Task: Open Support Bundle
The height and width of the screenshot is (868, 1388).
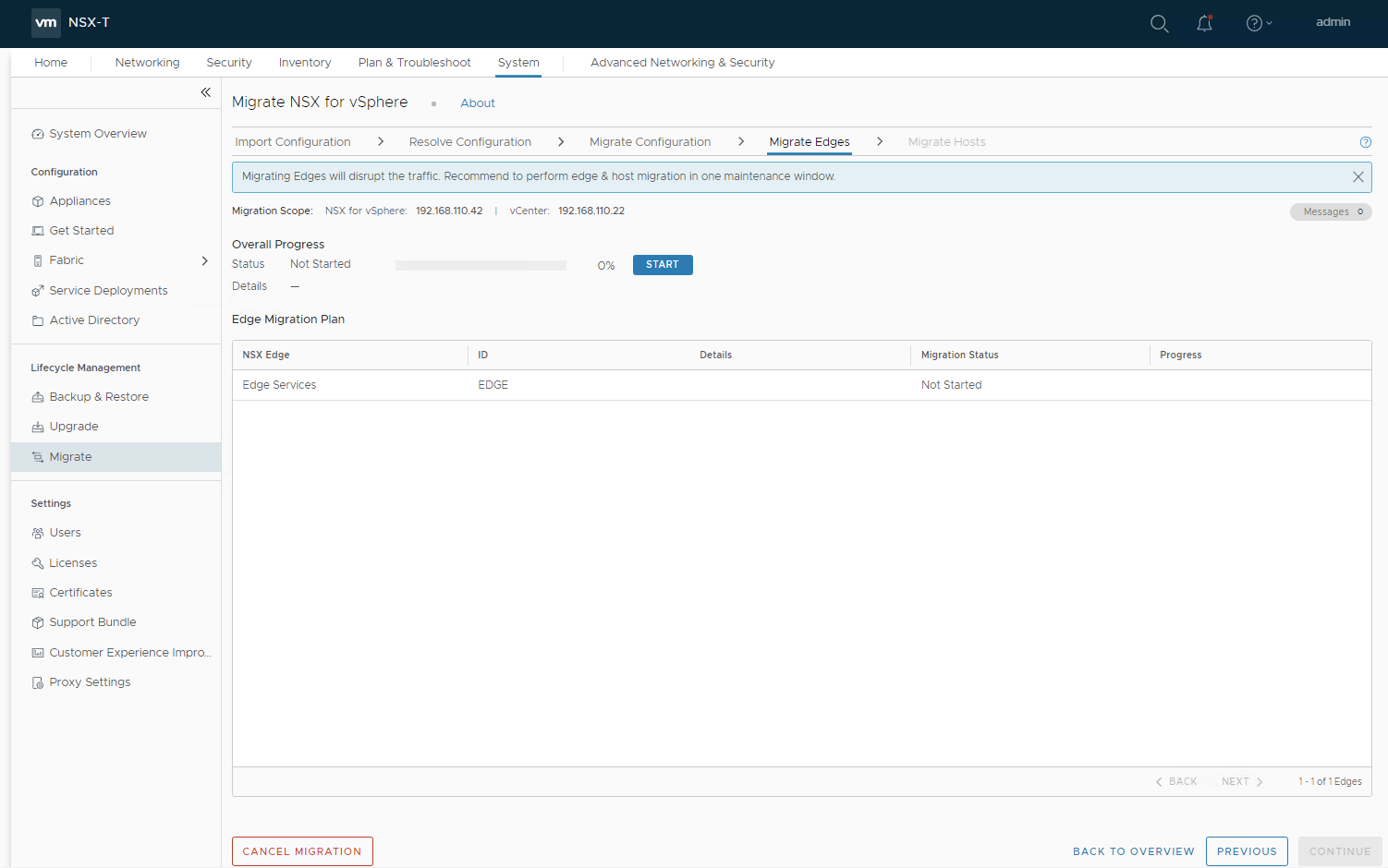Action: click(x=92, y=621)
